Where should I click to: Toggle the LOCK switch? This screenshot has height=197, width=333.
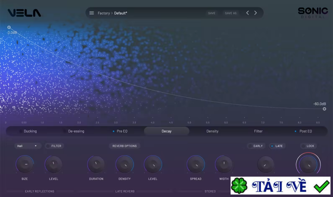tap(308, 146)
